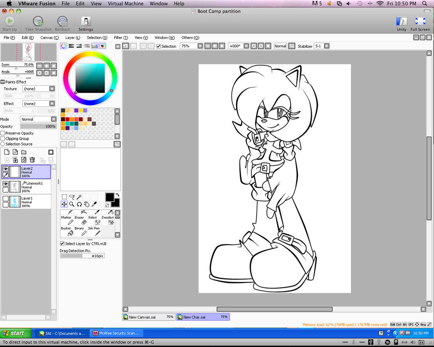Open dropdown arrow left of Undo button

(118, 47)
